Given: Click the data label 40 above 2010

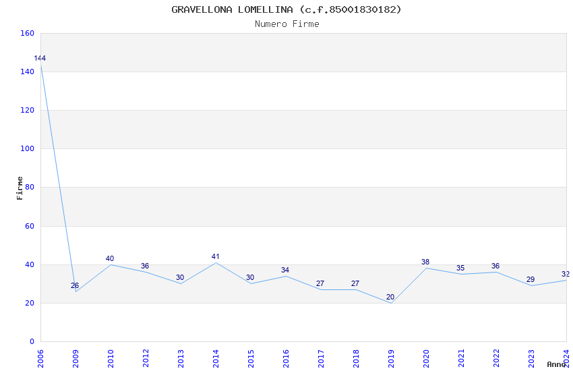Looking at the screenshot, I should click(110, 258).
